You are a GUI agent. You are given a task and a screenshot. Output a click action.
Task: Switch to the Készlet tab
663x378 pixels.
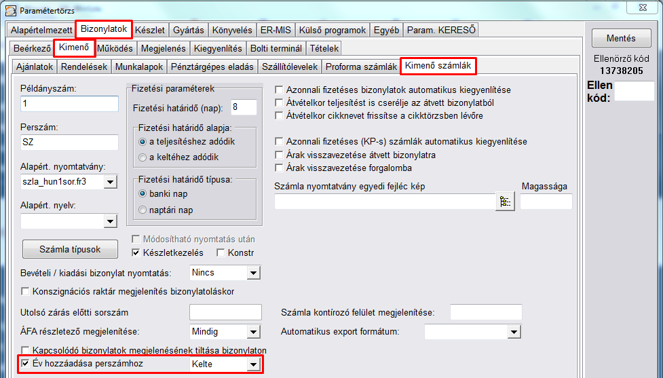tap(150, 31)
